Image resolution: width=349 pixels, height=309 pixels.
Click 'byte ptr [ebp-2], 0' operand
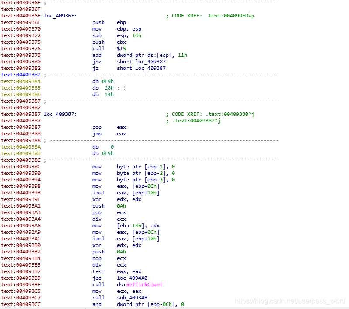(x=146, y=173)
